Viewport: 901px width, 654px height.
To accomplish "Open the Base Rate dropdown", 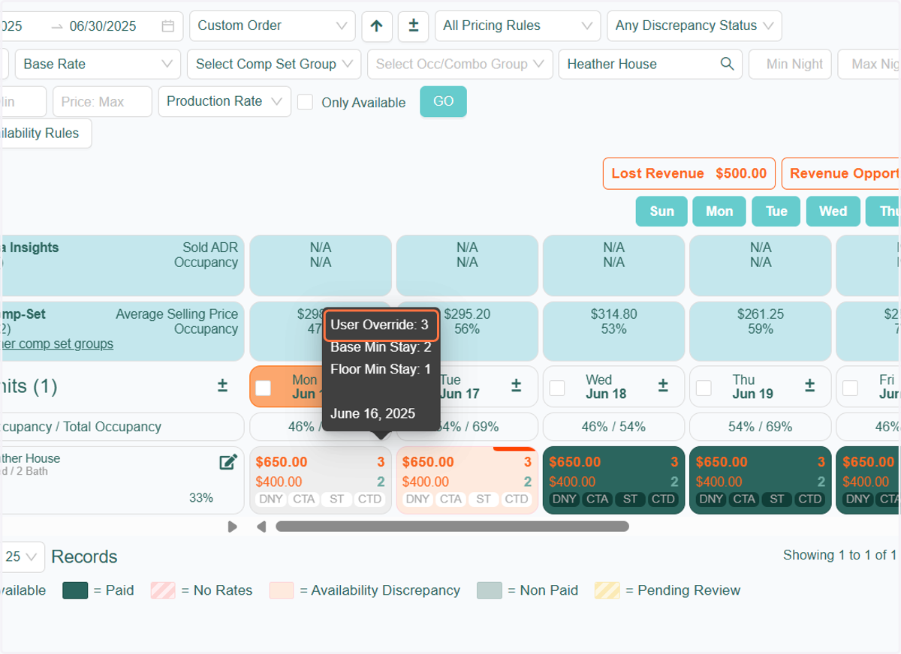I will coord(98,64).
